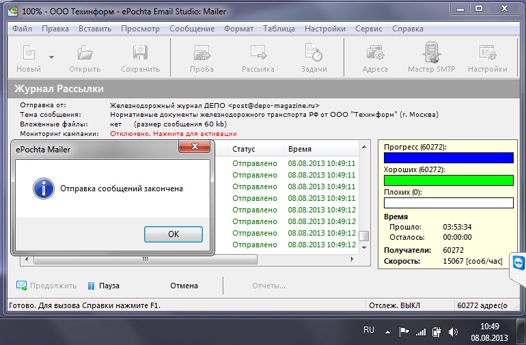Open the Сообщение menu
Image resolution: width=526 pixels, height=345 pixels.
click(192, 29)
